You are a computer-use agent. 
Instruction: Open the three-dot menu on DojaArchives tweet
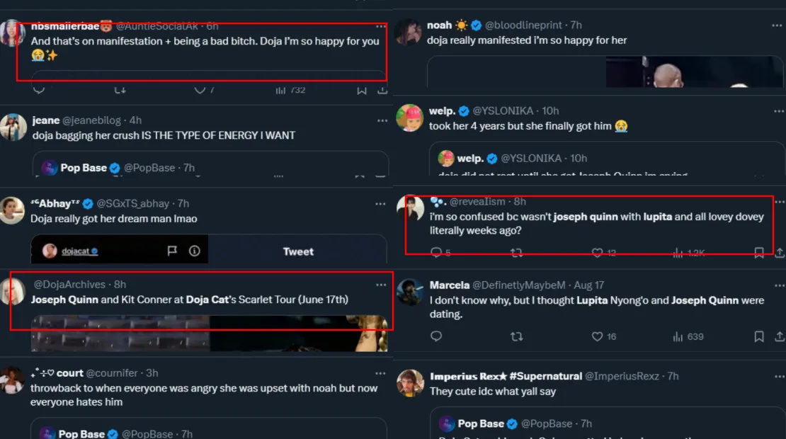pyautogui.click(x=381, y=285)
